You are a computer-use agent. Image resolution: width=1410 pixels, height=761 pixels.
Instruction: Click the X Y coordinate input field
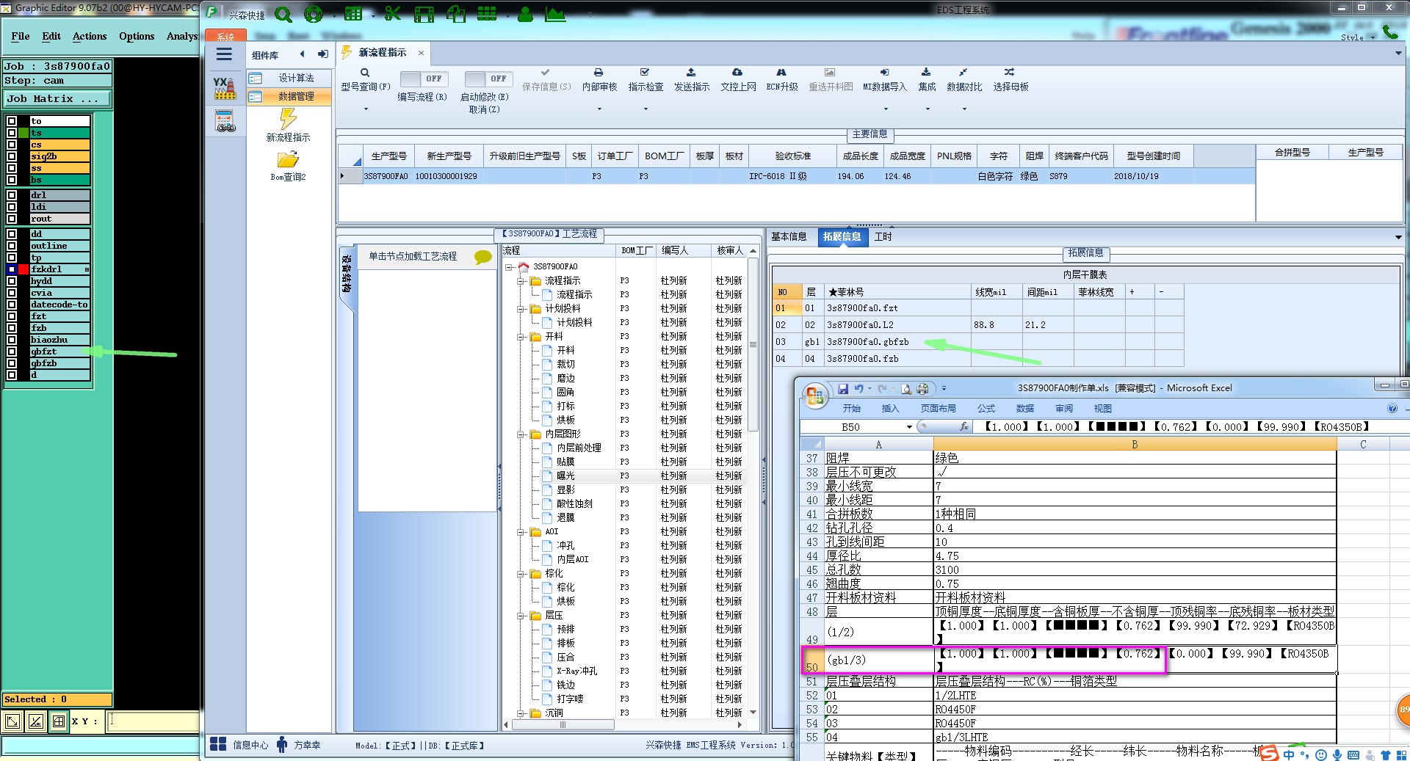152,721
